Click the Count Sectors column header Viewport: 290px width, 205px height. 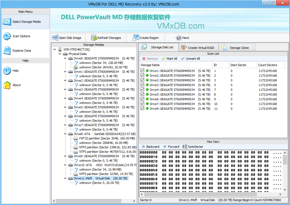[x=271, y=65]
